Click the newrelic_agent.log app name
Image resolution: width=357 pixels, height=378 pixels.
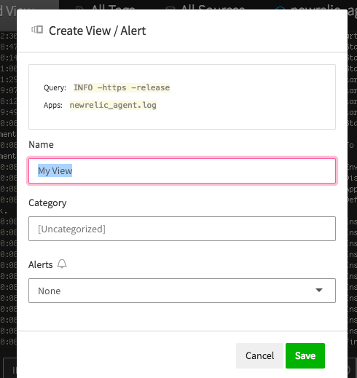[113, 105]
